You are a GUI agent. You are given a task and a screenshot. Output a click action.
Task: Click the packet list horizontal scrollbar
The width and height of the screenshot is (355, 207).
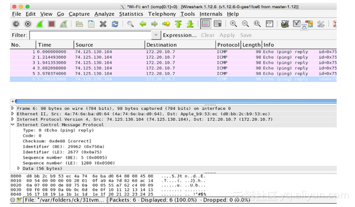click(x=176, y=101)
